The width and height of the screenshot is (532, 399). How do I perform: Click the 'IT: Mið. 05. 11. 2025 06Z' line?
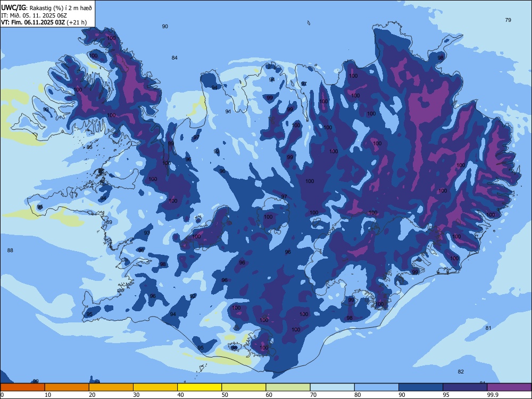(x=34, y=15)
